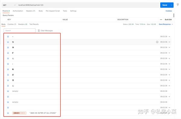181x119 pixels.
Task: Click down-arrow icon of first (empty) message
Action: pos(8,91)
